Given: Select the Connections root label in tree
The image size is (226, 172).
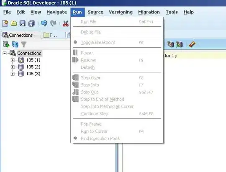Looking at the screenshot, I should tap(29, 53).
